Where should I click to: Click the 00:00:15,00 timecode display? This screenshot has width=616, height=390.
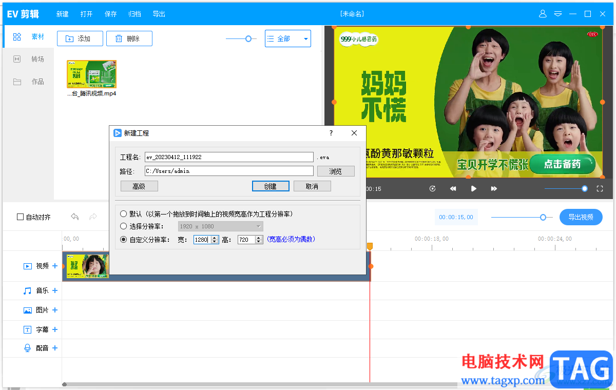point(456,217)
